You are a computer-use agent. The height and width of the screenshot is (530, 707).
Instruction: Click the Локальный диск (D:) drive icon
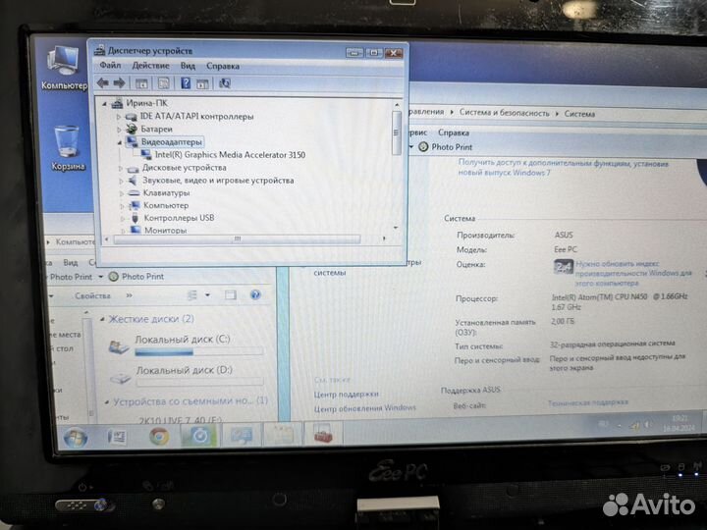tap(121, 377)
